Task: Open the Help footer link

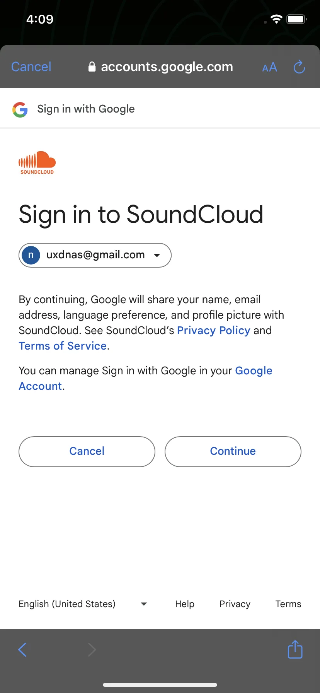Action: pyautogui.click(x=185, y=604)
